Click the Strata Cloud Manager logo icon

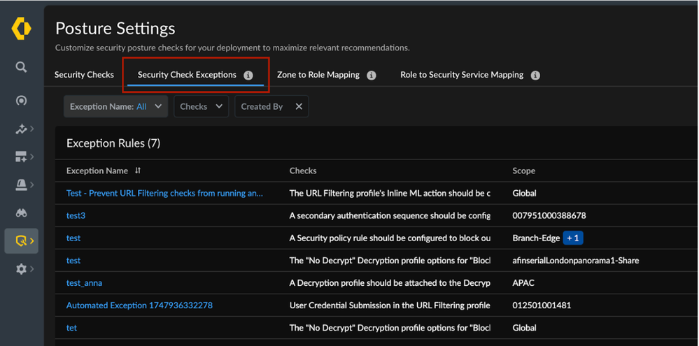22,29
